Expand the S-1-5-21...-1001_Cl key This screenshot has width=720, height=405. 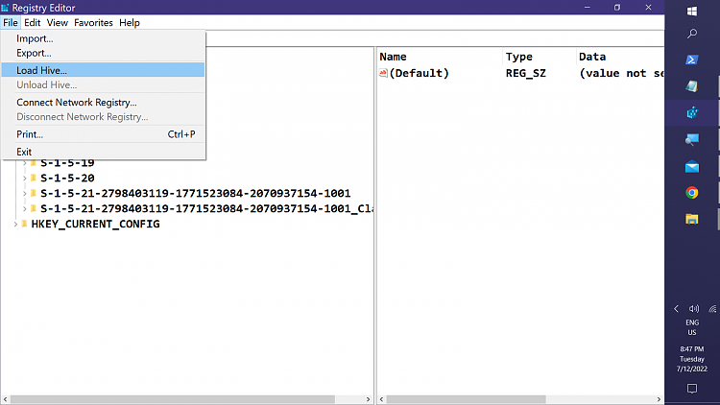[x=24, y=209]
